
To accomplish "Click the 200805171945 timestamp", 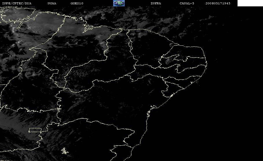I will (218, 3).
